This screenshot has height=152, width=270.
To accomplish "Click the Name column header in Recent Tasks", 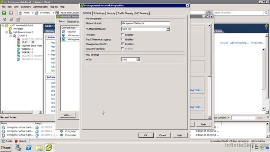I will (x=17, y=123).
